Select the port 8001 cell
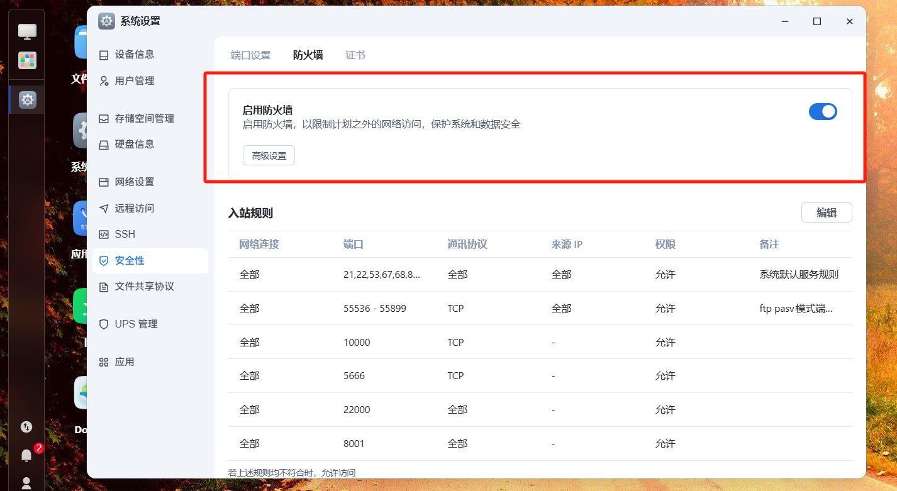 354,444
